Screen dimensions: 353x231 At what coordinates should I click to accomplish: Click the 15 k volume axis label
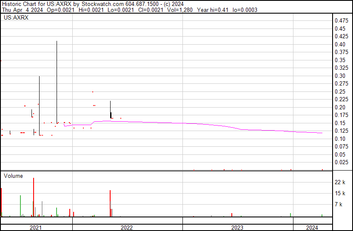[x=340, y=193]
